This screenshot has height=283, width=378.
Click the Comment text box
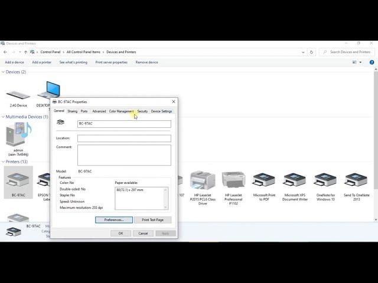click(124, 155)
